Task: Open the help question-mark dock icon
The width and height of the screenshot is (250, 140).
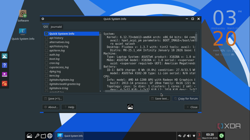Action: click(5, 65)
